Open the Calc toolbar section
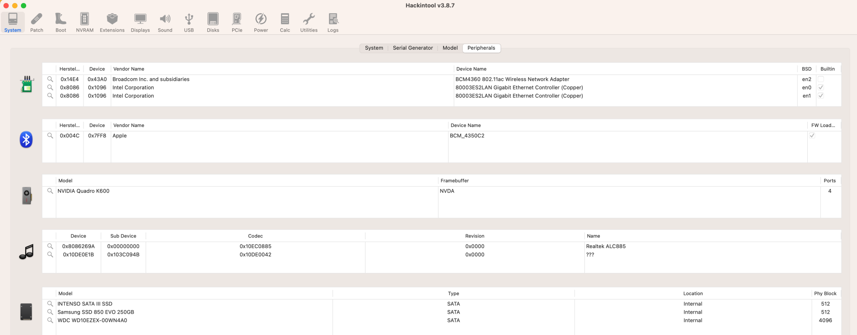Image resolution: width=857 pixels, height=335 pixels. [x=285, y=22]
